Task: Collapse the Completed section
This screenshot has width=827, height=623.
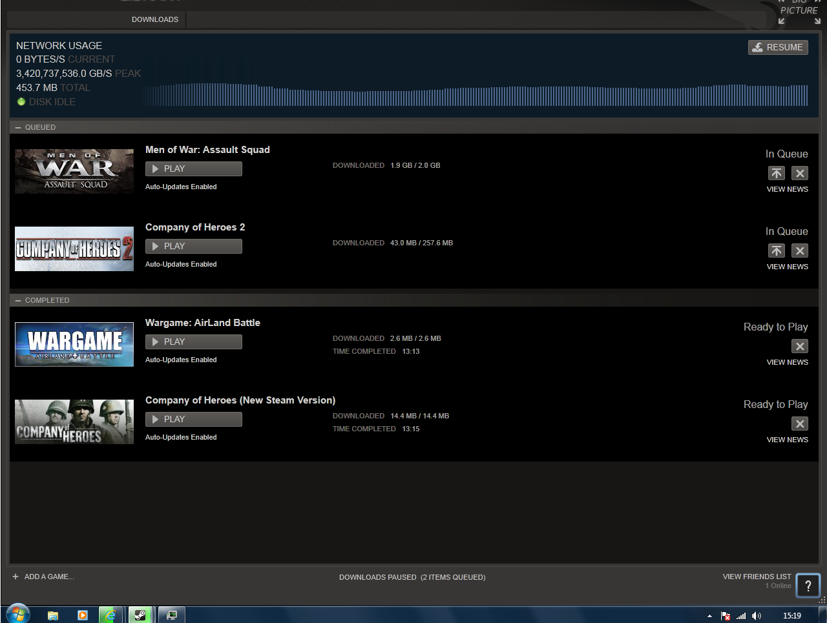Action: click(19, 300)
